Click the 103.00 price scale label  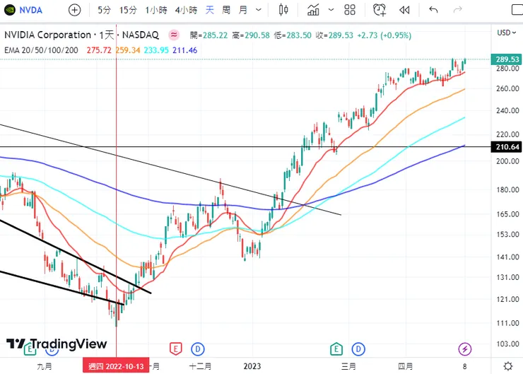pyautogui.click(x=507, y=344)
